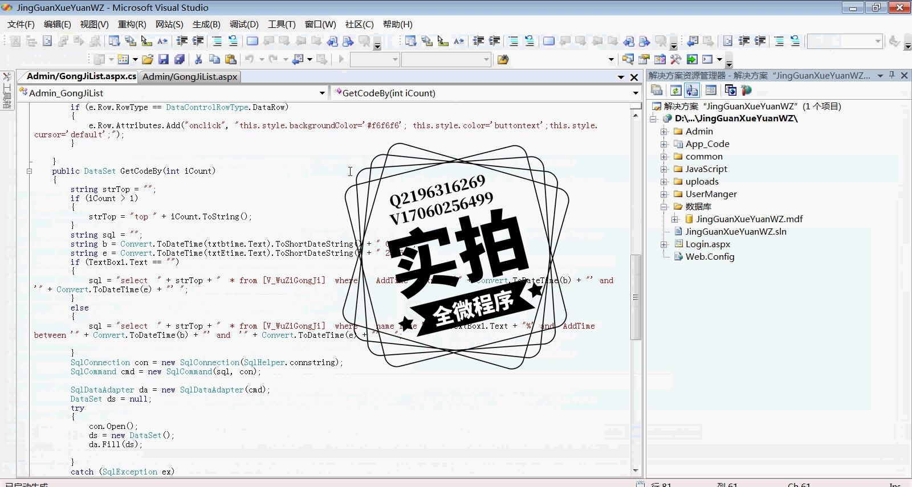Collapse the D:\...\JingGuanXueYuanWZ\ project node
The image size is (912, 487).
653,119
